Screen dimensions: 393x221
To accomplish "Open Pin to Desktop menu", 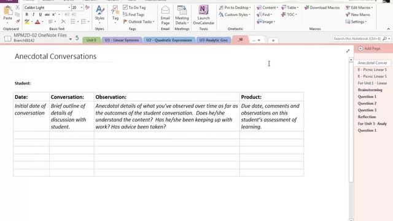I will (235, 7).
